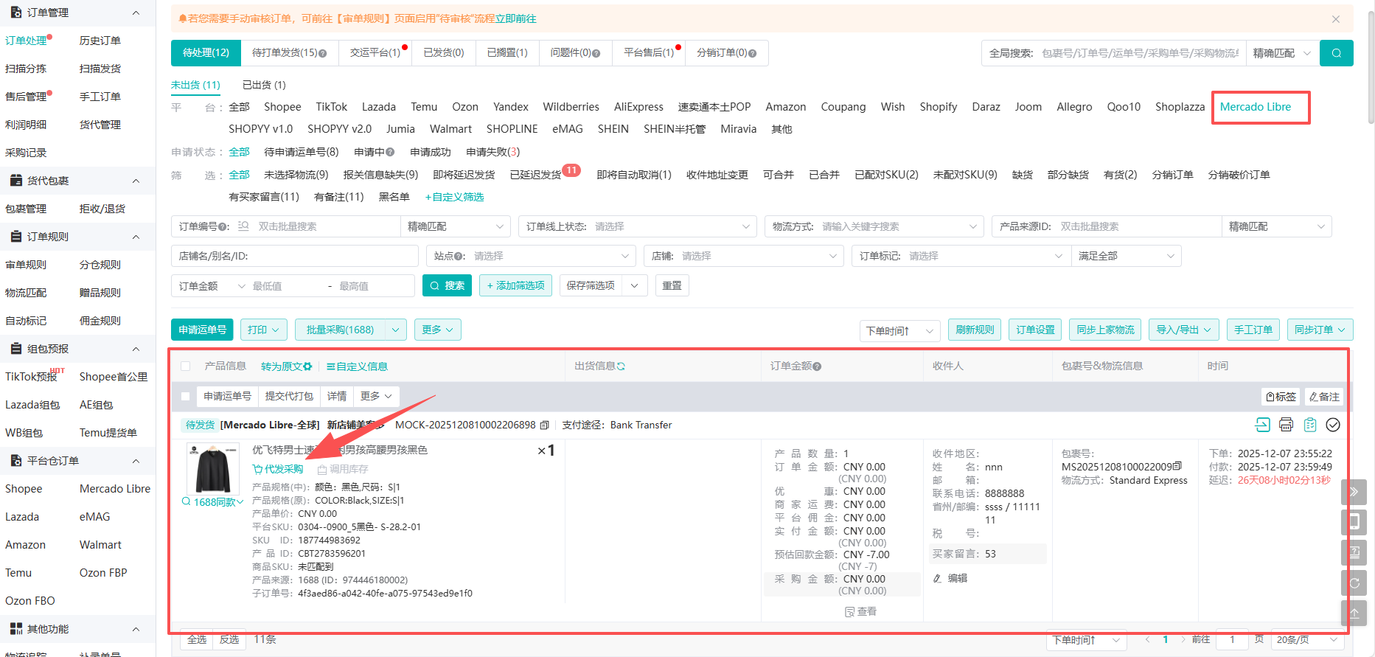Click the circled checkmark icon on the order
Screen dimensions: 1375x657
point(1333,425)
